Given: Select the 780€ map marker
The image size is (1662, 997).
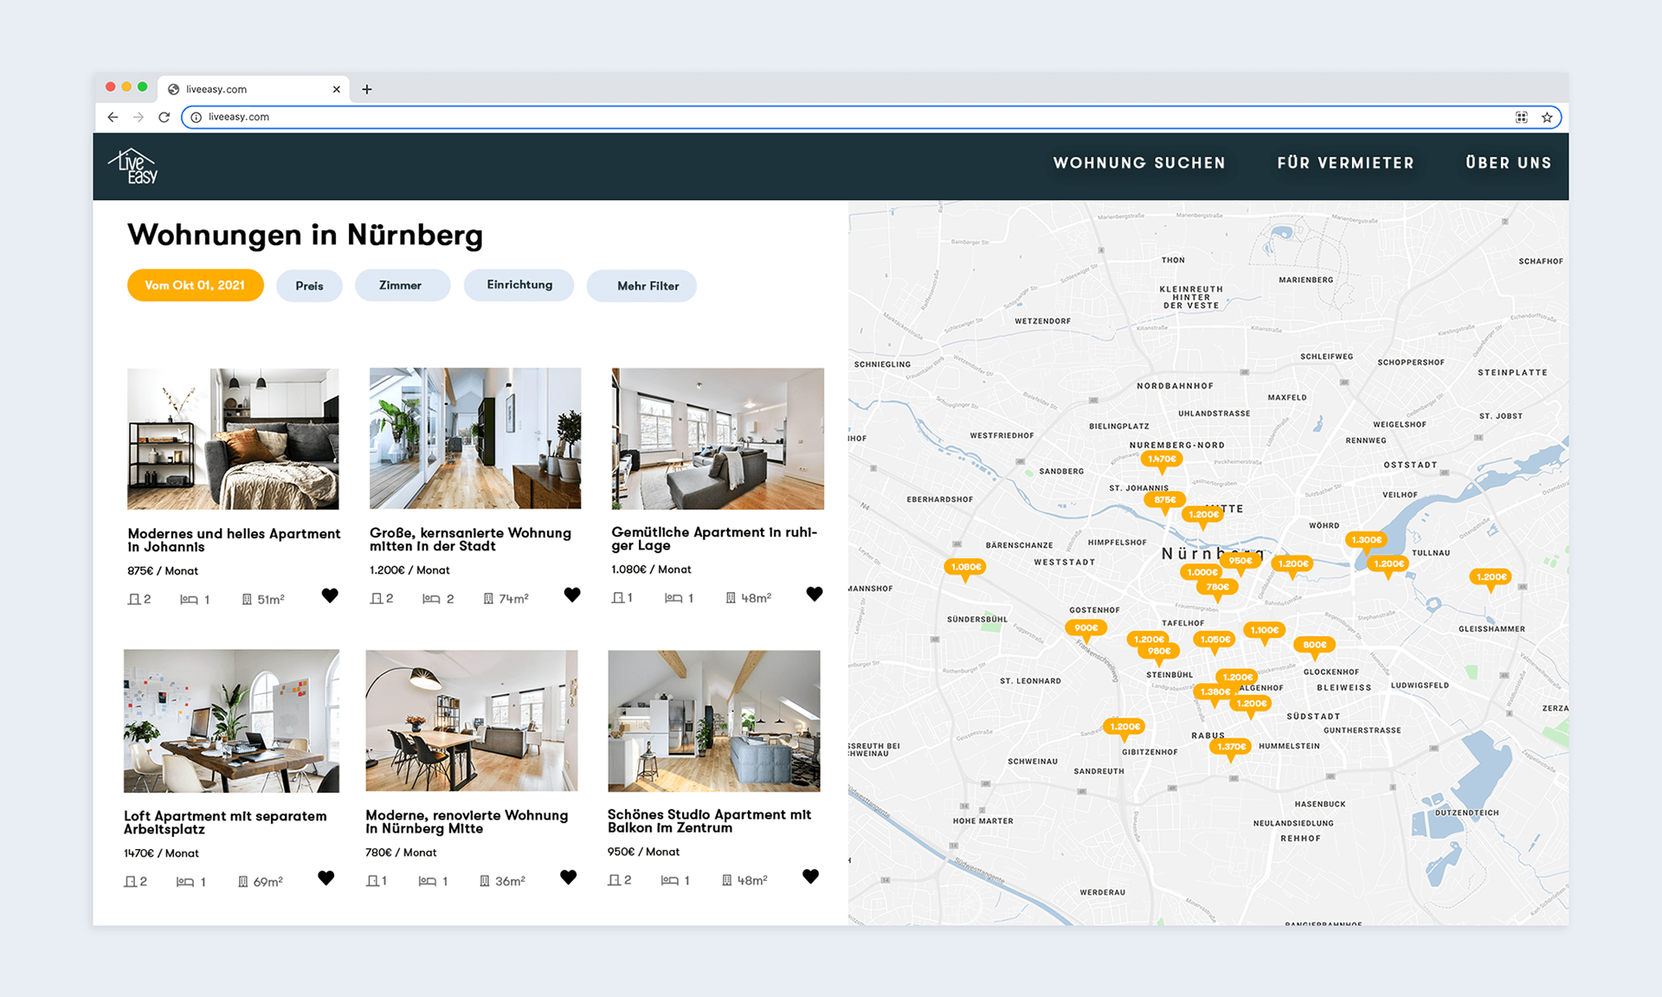Looking at the screenshot, I should (x=1217, y=587).
